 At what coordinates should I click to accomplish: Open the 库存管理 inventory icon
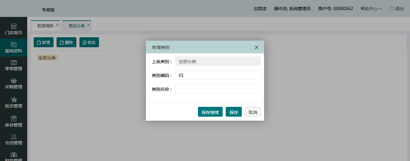point(14,119)
